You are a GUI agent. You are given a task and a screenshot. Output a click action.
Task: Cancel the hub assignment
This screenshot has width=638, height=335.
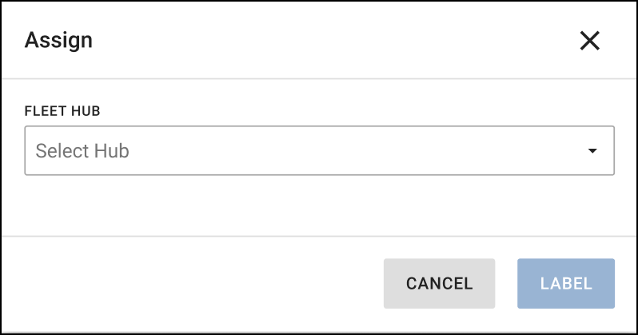pos(439,283)
